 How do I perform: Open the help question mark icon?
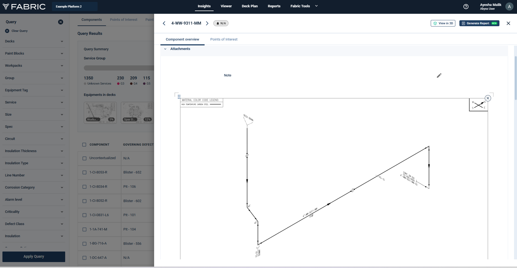click(x=466, y=7)
